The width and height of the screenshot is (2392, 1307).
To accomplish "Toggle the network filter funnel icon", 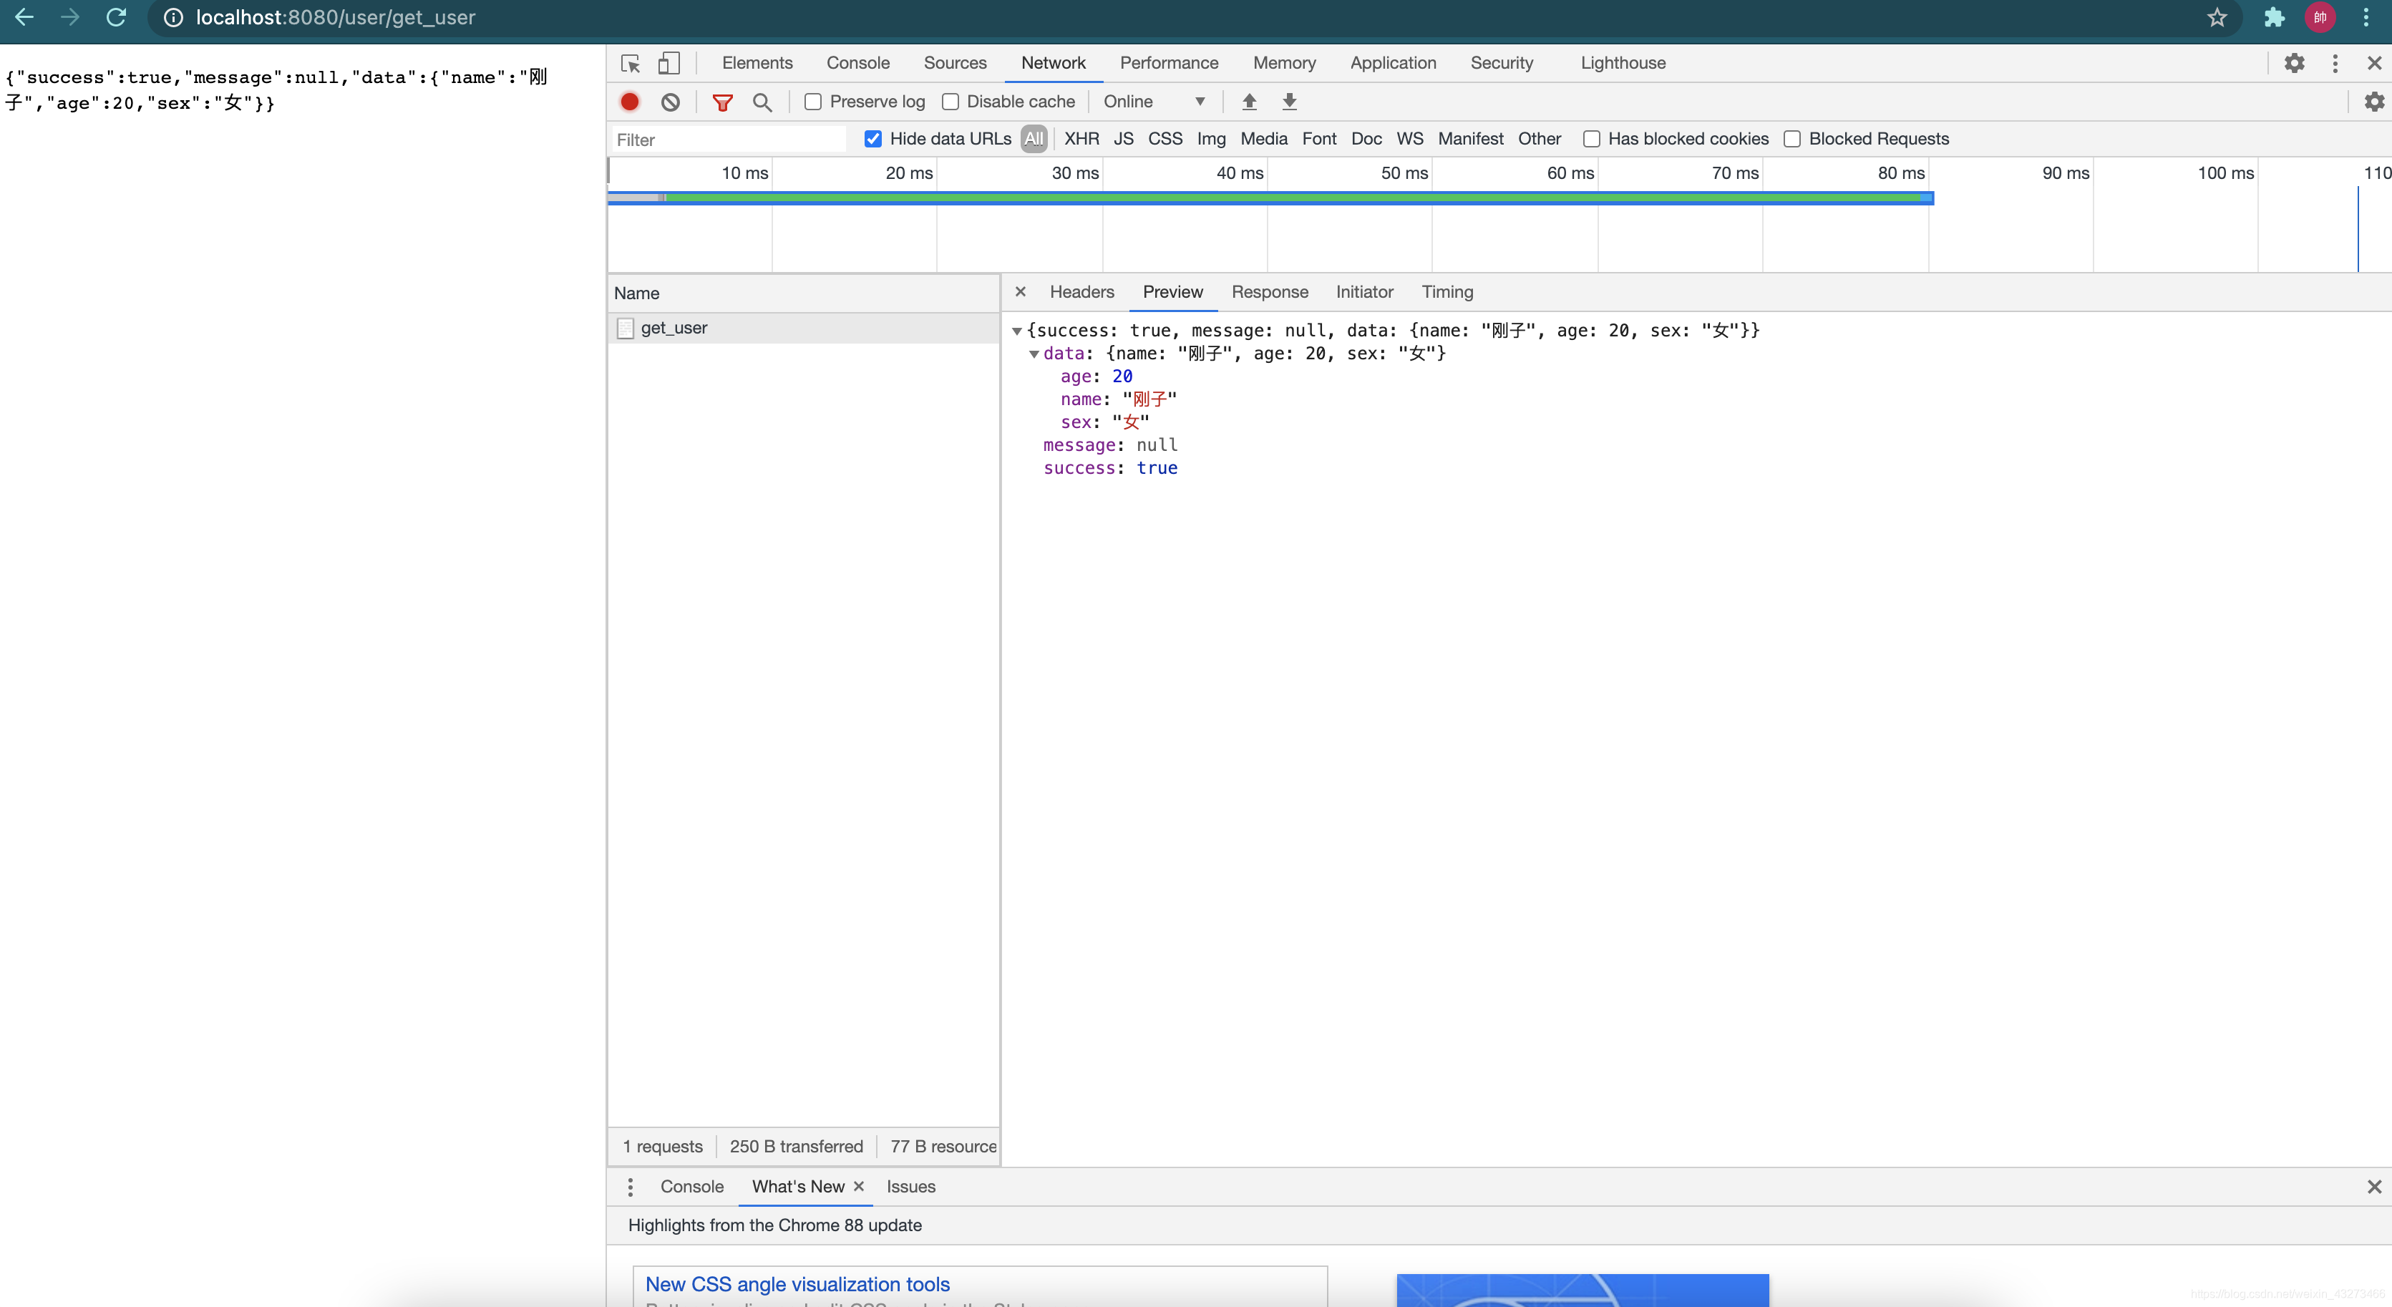I will (x=722, y=102).
